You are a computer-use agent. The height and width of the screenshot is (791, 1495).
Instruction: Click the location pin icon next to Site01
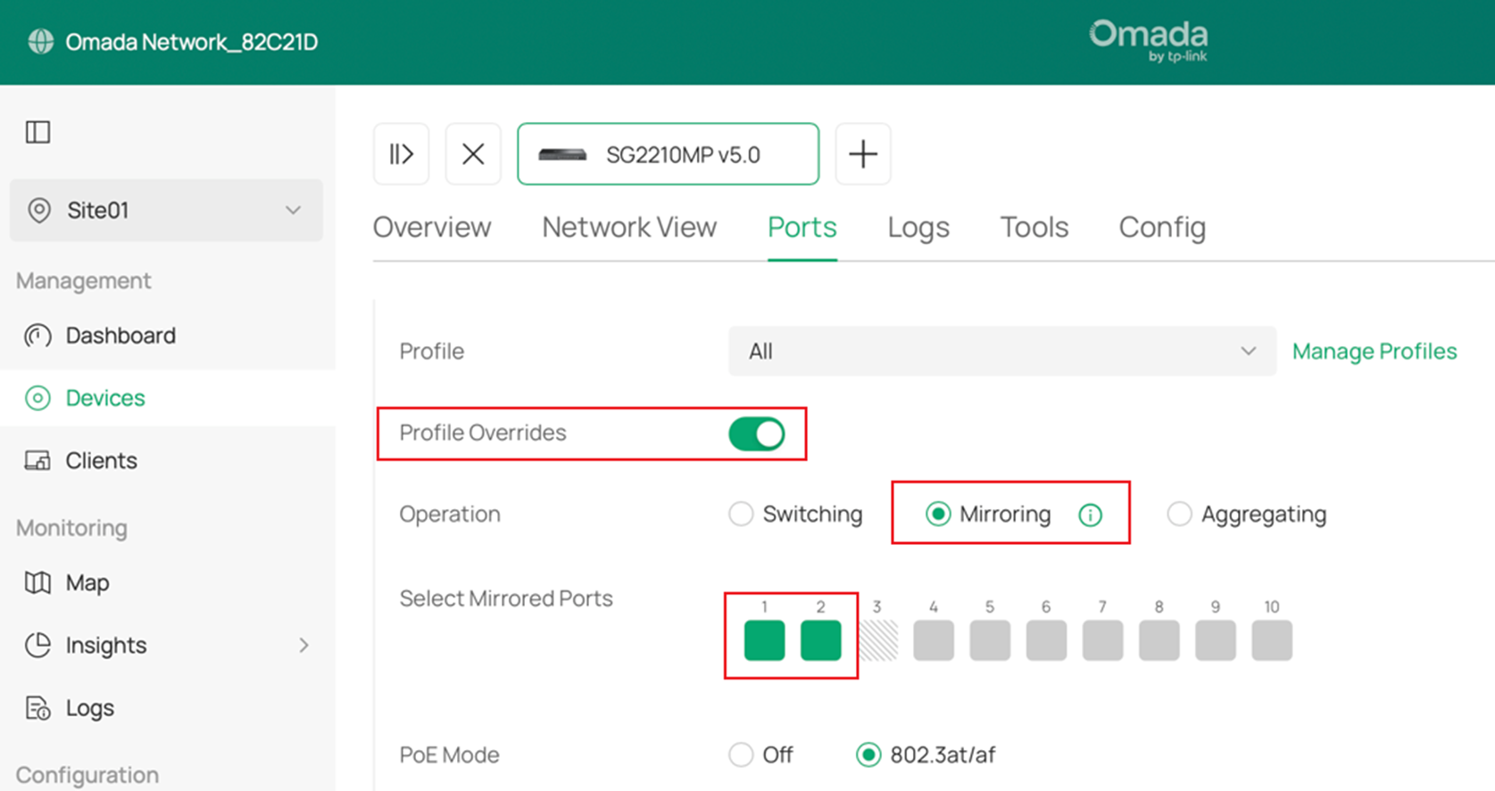point(39,210)
